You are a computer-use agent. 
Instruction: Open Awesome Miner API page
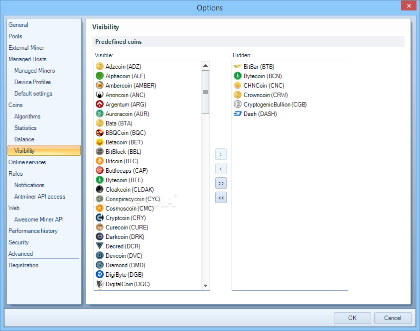(39, 220)
